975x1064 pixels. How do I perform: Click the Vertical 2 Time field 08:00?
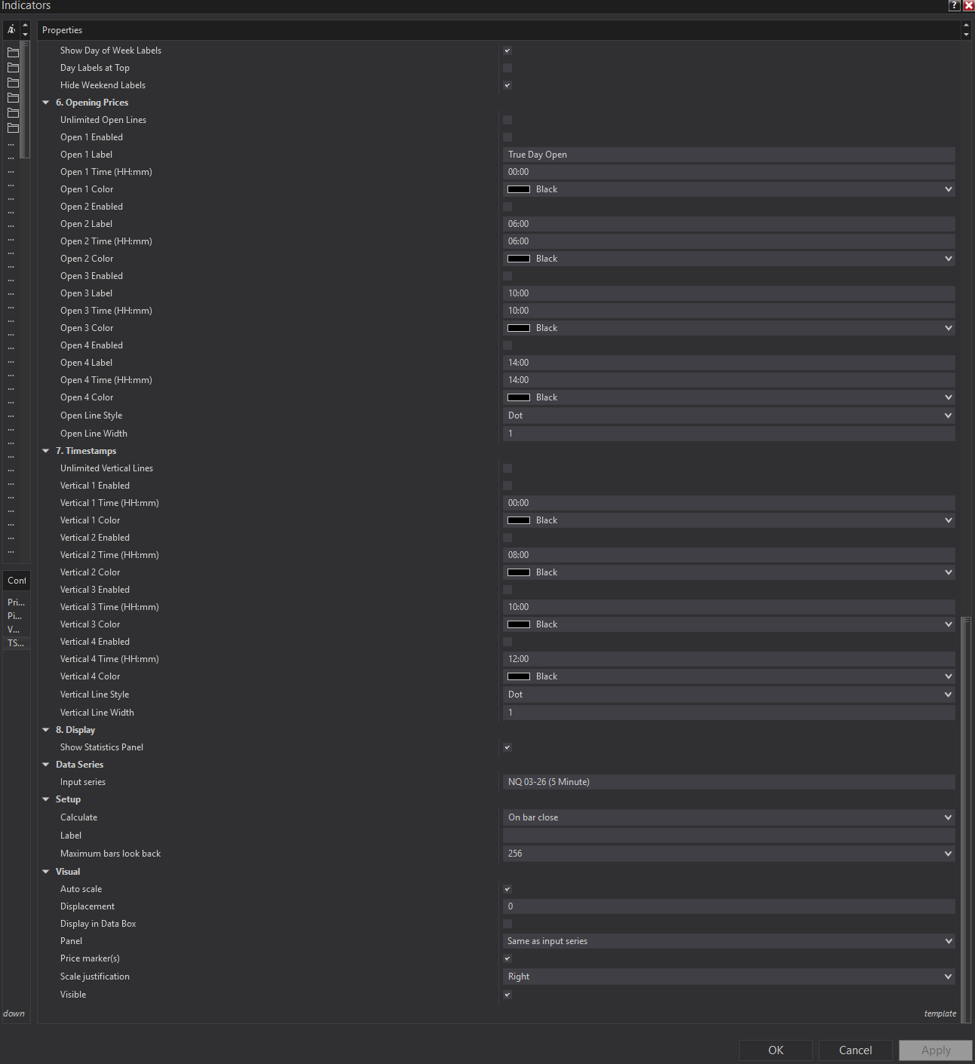click(728, 555)
